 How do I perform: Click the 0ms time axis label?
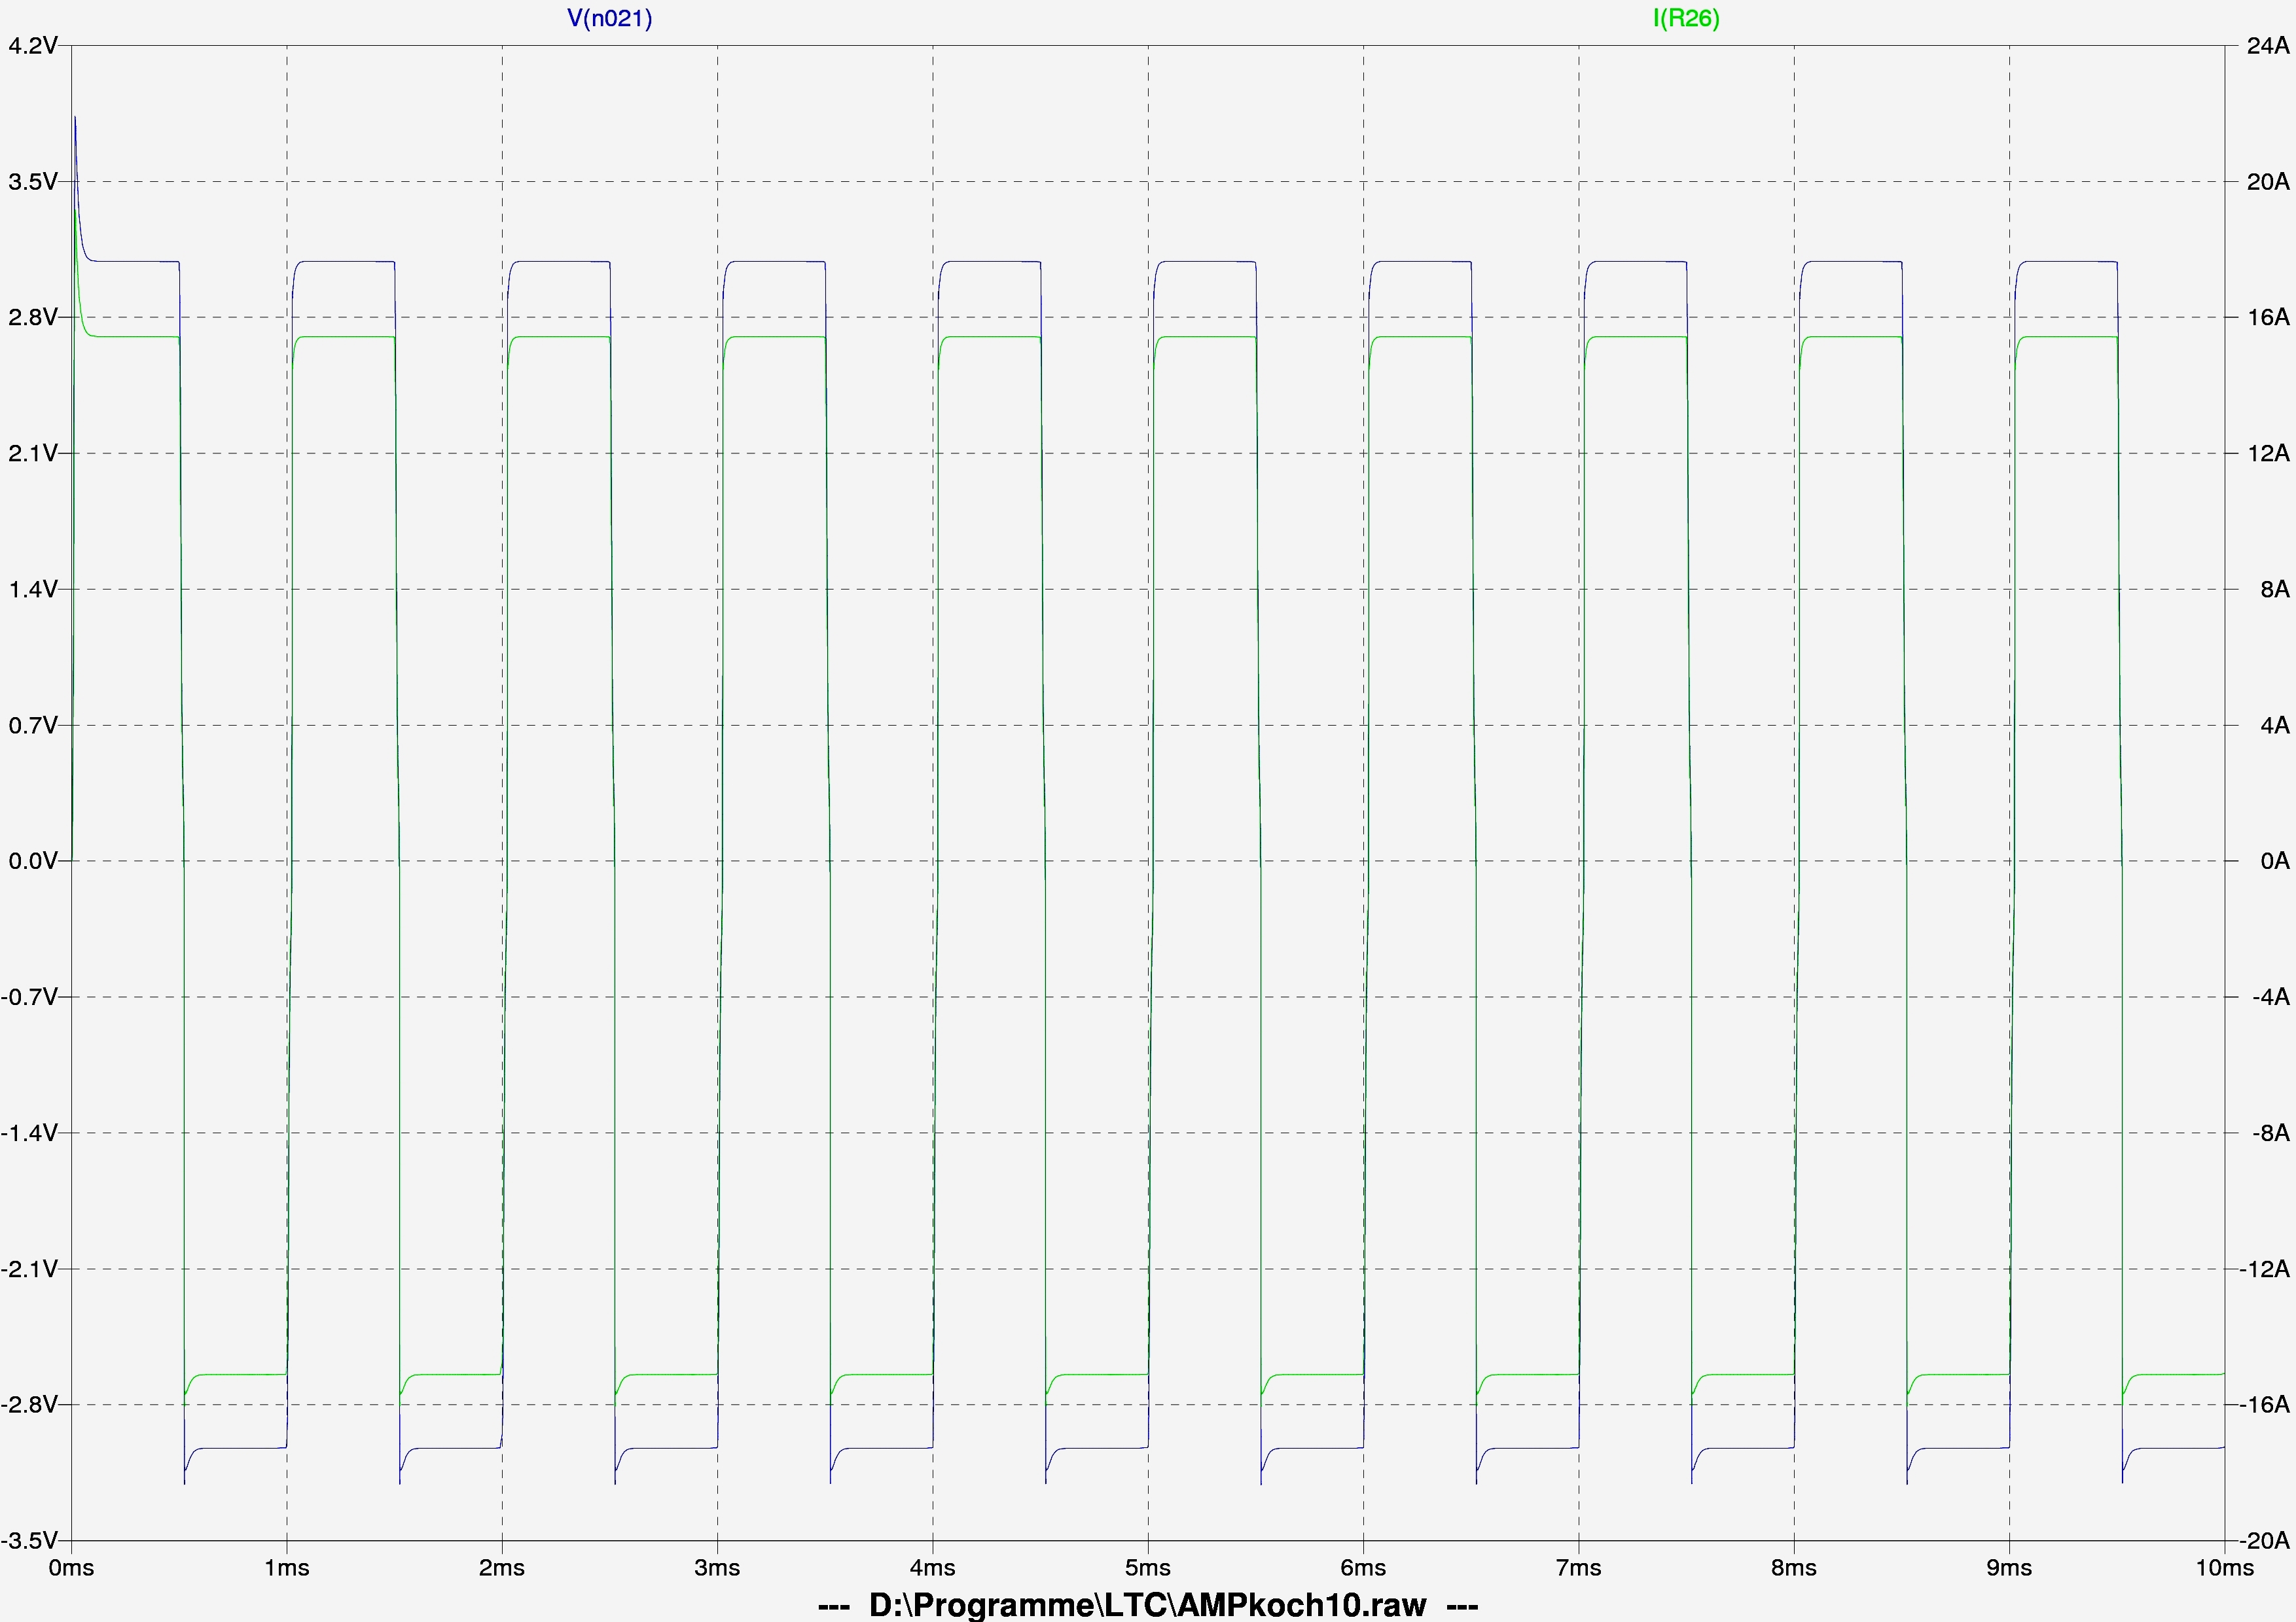(x=71, y=1568)
